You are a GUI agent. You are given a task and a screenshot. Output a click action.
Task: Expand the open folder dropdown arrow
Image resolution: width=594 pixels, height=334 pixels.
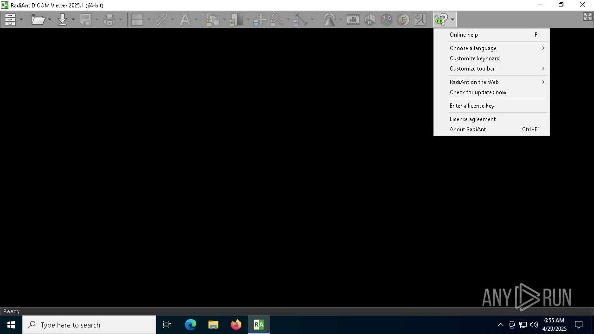[x=50, y=19]
